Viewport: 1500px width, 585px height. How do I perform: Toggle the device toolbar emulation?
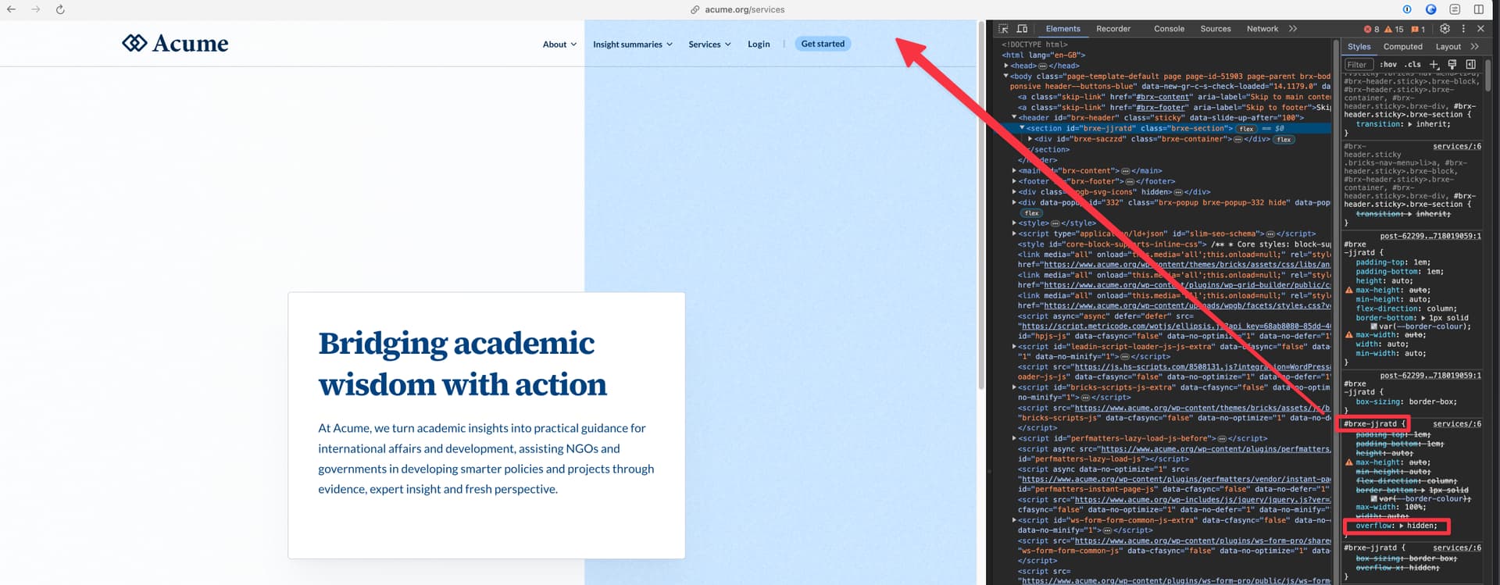point(1022,29)
